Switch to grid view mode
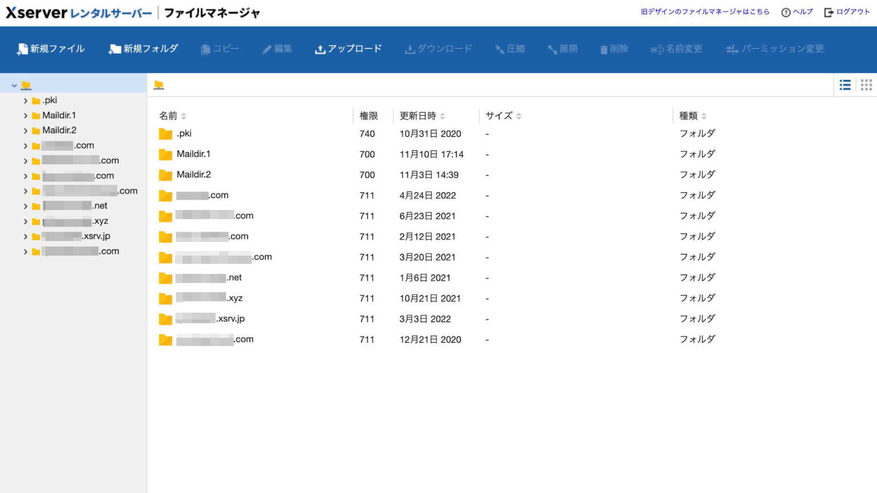The height and width of the screenshot is (493, 877). coord(866,84)
